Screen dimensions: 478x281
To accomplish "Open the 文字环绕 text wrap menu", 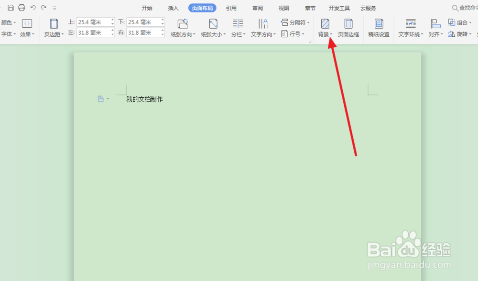I will (411, 28).
